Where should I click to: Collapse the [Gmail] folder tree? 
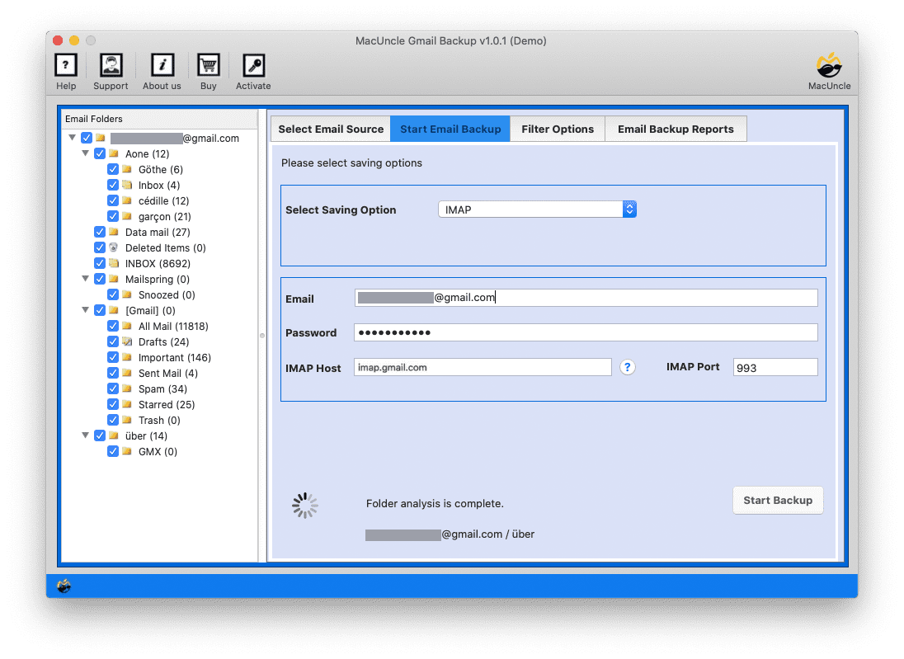click(86, 310)
